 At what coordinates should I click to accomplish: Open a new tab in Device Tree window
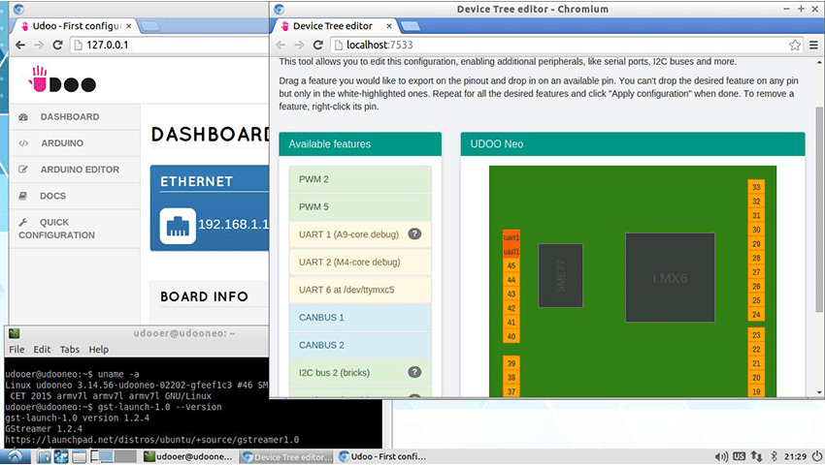click(411, 26)
